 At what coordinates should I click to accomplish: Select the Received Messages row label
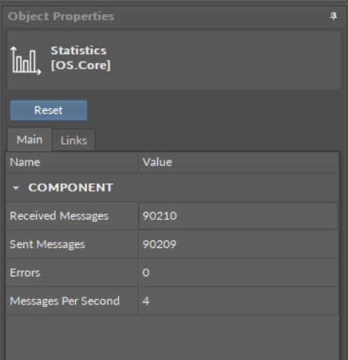click(59, 216)
